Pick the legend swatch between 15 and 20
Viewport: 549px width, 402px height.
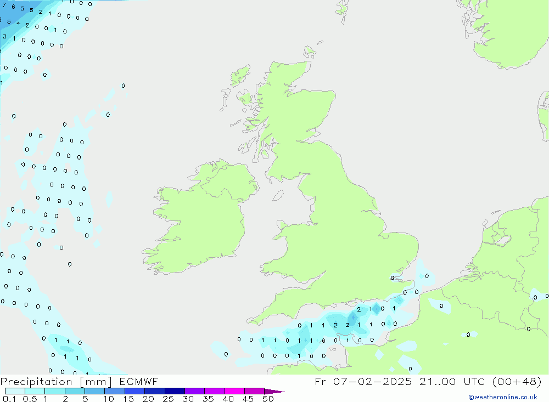pos(135,391)
